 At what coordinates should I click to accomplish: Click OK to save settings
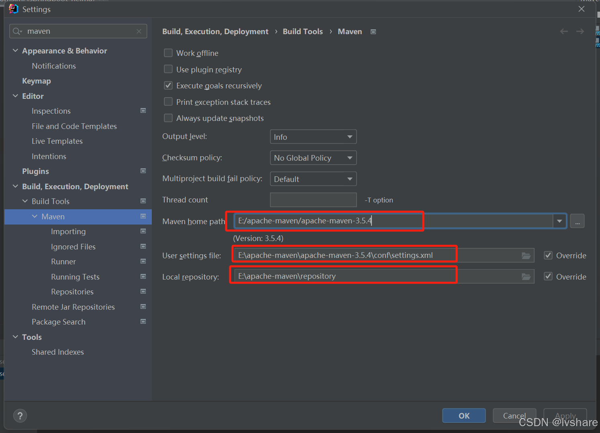click(x=464, y=416)
